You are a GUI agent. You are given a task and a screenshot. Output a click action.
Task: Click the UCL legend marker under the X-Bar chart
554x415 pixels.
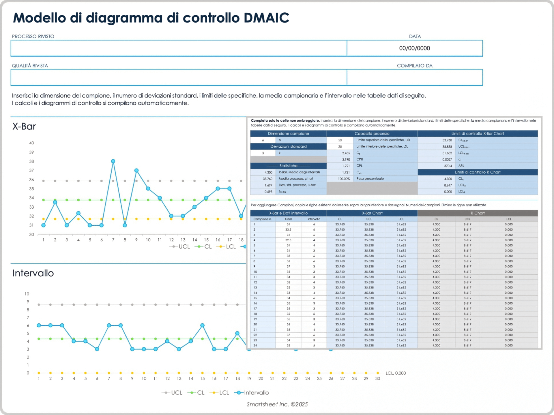[173, 246]
